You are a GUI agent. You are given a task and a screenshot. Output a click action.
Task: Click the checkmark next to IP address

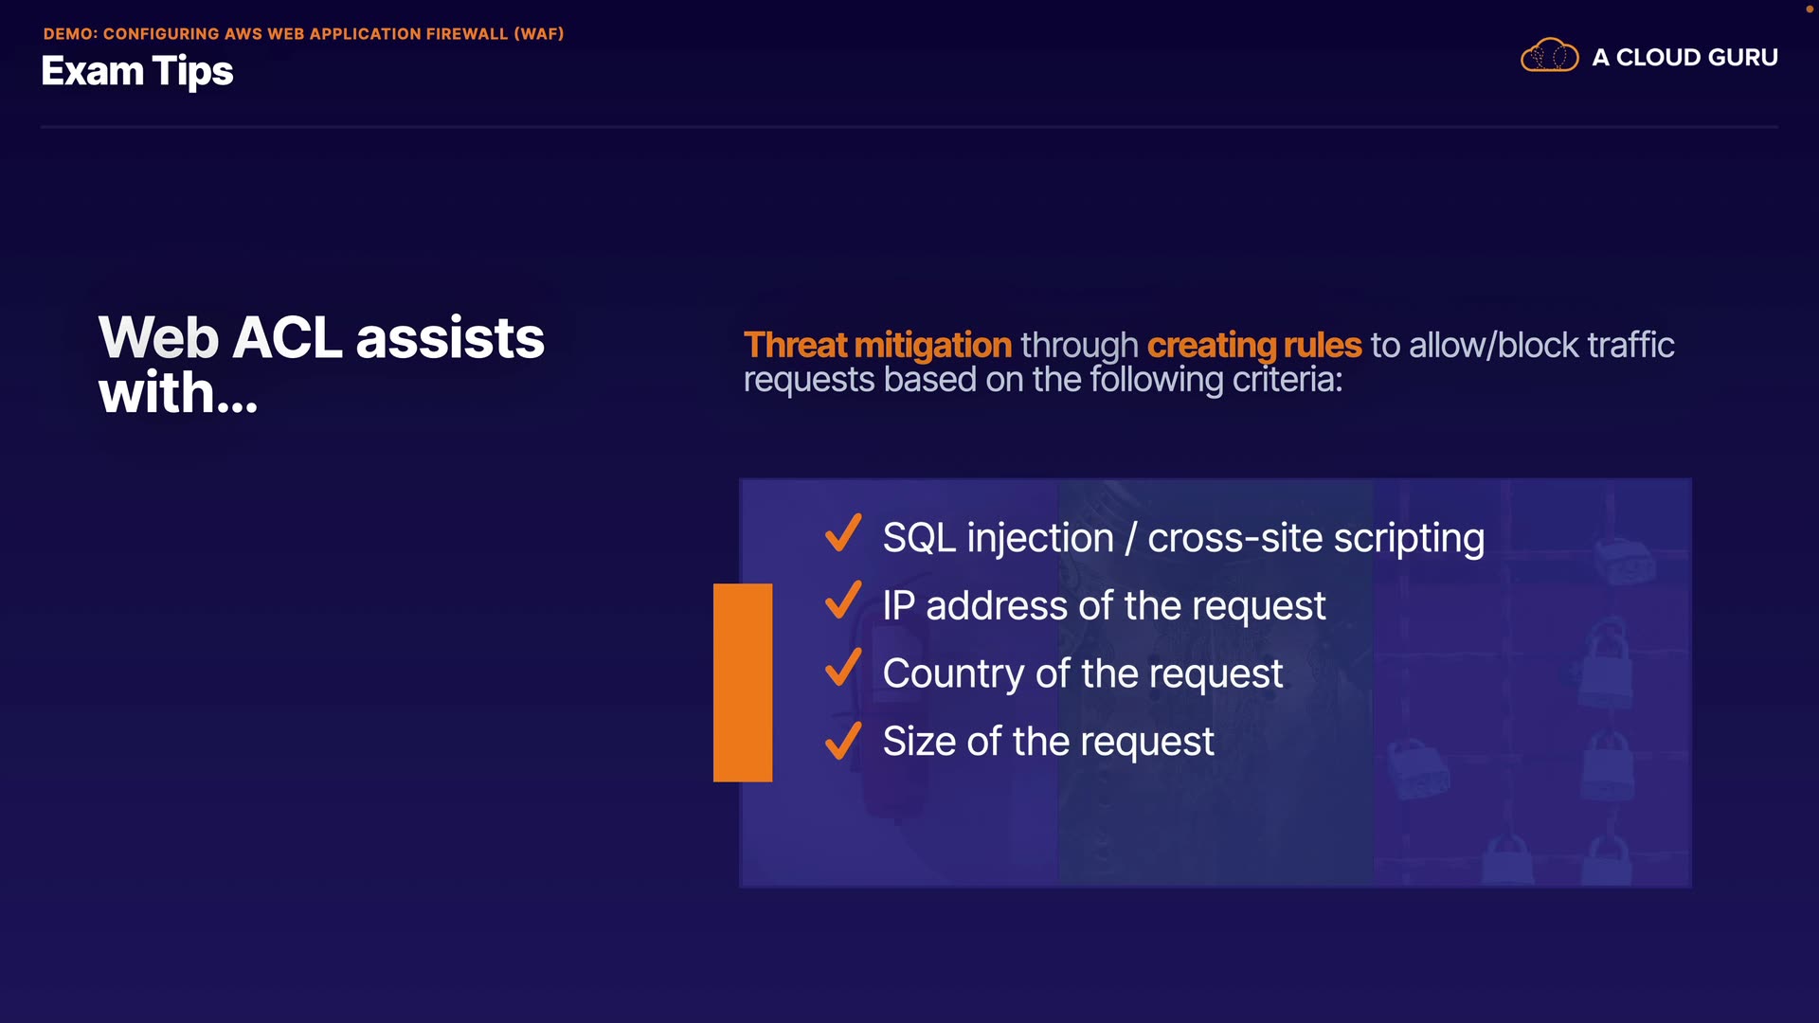point(842,601)
